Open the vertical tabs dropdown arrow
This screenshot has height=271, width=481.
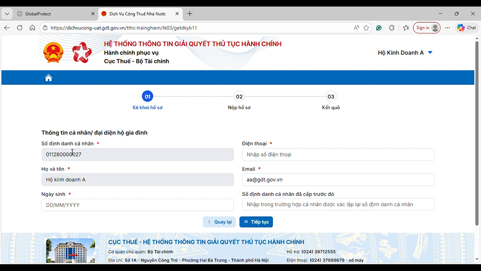click(x=7, y=14)
